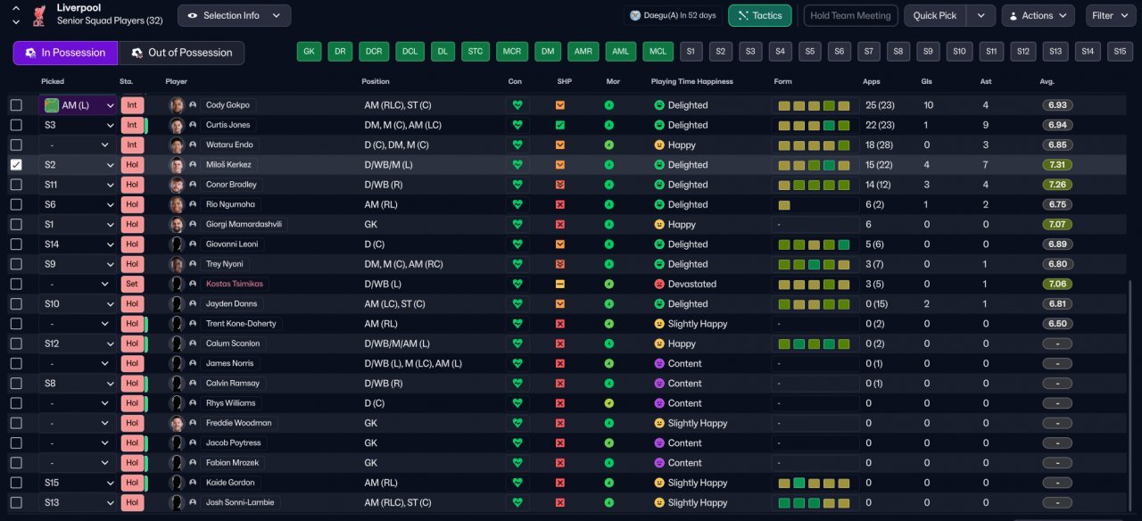Untick the checkbox for Miloš Kerkez
1142x521 pixels.
tap(16, 165)
